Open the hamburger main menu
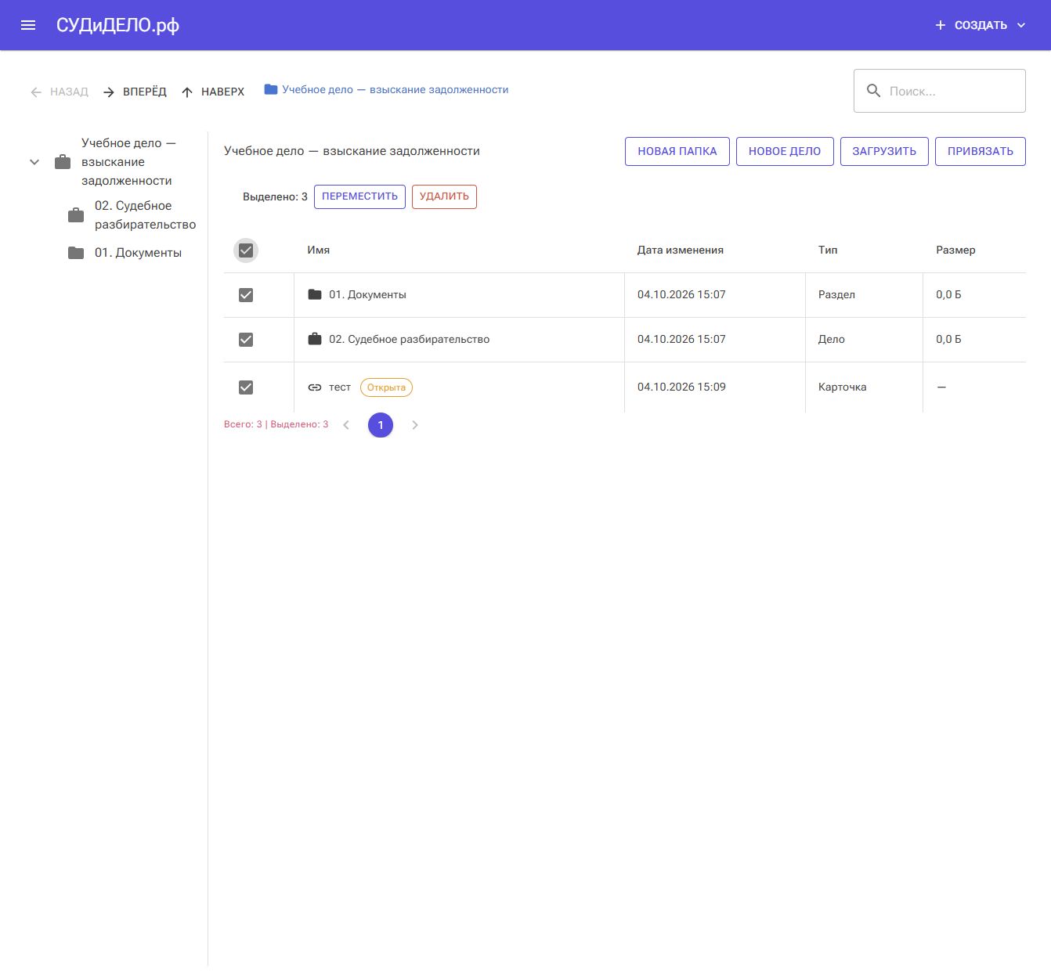1051x980 pixels. [x=28, y=25]
